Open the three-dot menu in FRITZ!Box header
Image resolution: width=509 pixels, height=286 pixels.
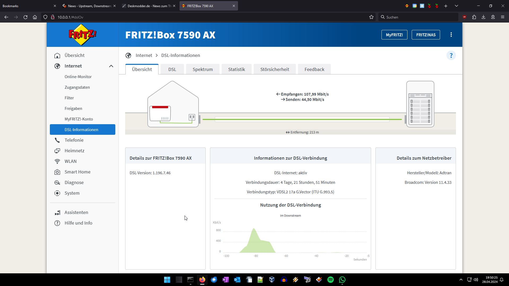451,35
